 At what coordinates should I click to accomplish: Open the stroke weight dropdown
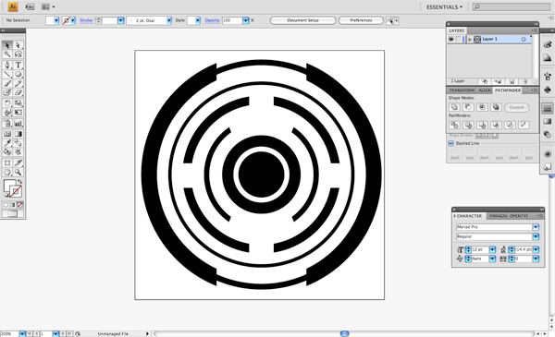(120, 20)
